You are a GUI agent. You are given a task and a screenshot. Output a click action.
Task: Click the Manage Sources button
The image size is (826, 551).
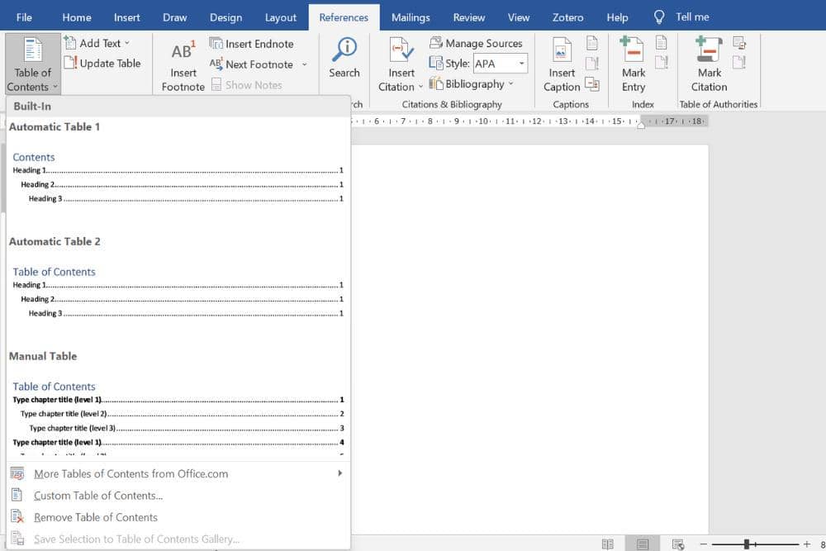point(476,43)
